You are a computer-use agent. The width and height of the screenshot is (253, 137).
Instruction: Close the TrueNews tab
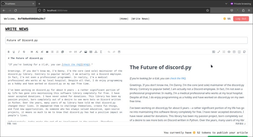click(x=33, y=4)
